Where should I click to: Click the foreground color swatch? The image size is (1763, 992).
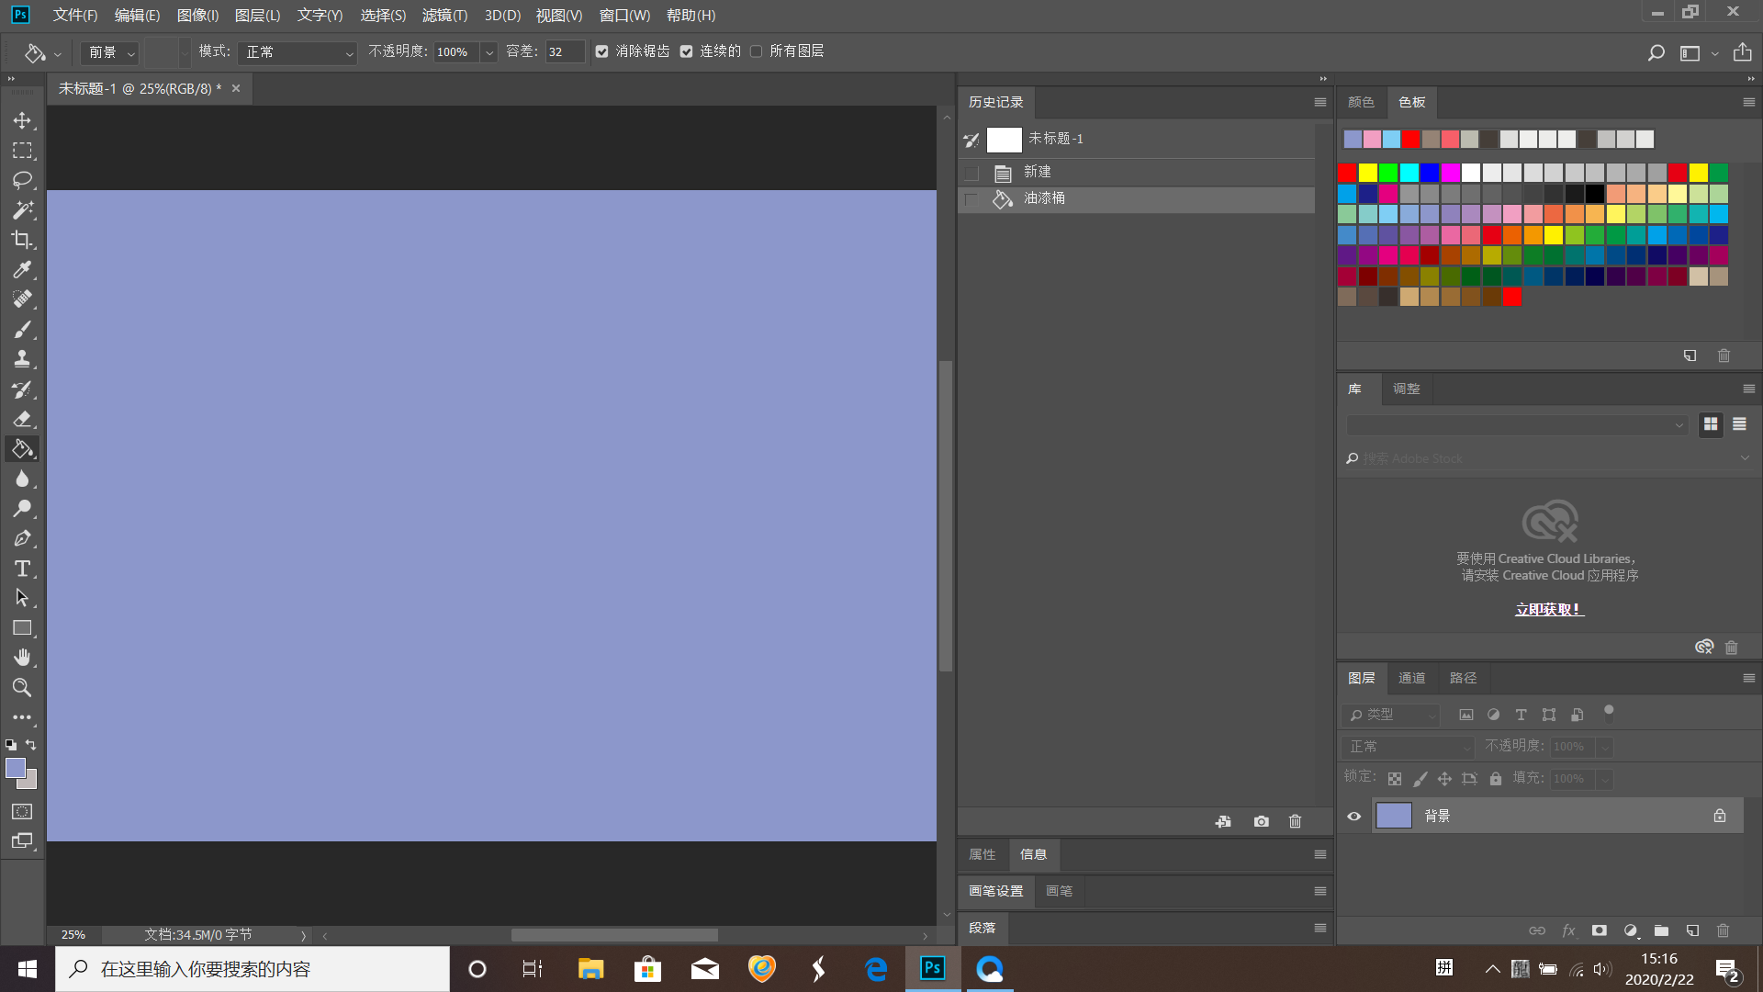[15, 768]
